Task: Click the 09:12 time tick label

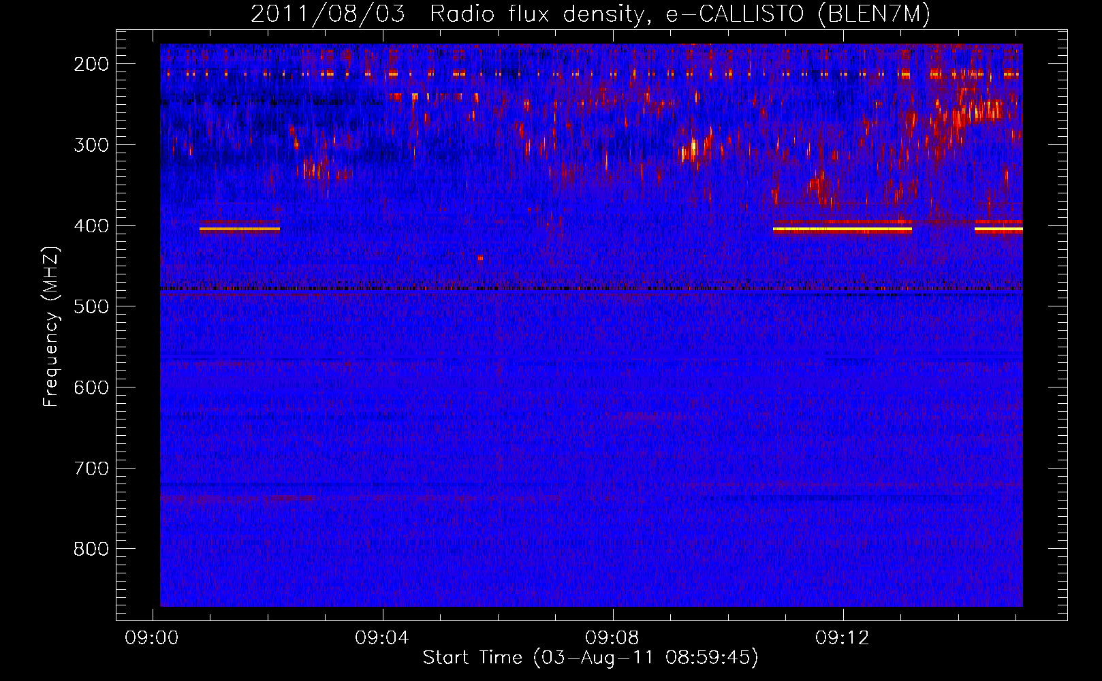Action: (x=843, y=638)
